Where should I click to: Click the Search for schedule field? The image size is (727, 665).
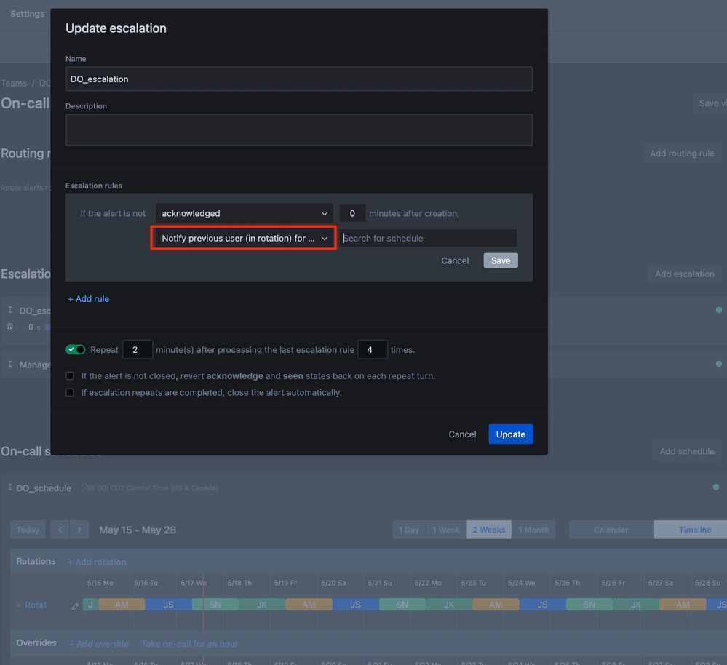tap(428, 238)
